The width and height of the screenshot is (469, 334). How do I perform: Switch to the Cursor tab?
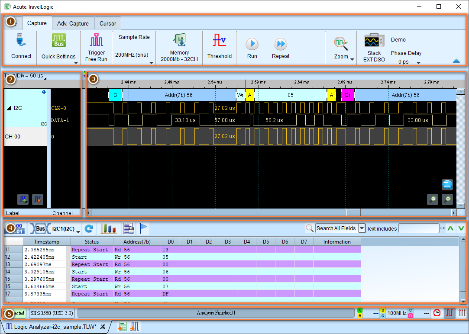(x=108, y=24)
